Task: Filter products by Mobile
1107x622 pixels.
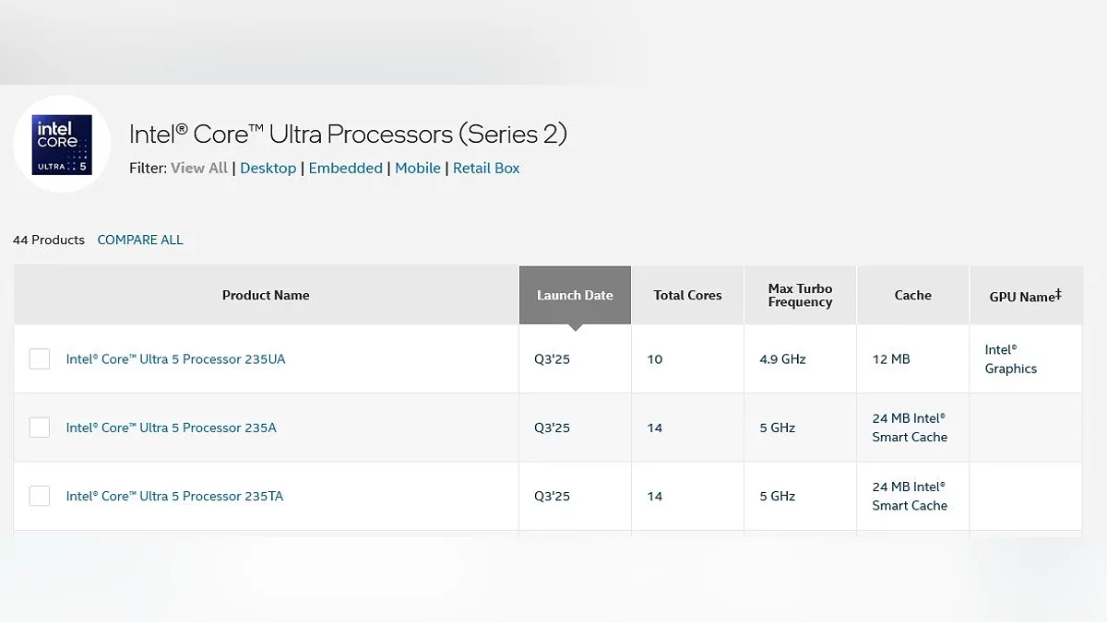Action: pyautogui.click(x=417, y=168)
